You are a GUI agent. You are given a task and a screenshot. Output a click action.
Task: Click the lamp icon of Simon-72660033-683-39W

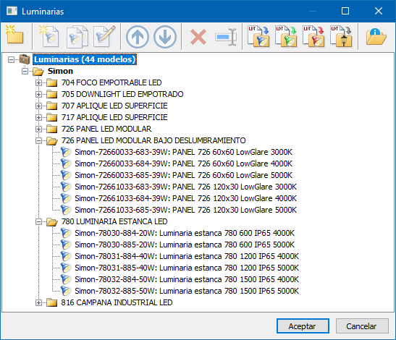point(66,152)
